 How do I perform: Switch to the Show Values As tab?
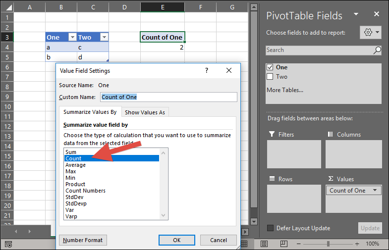click(145, 112)
